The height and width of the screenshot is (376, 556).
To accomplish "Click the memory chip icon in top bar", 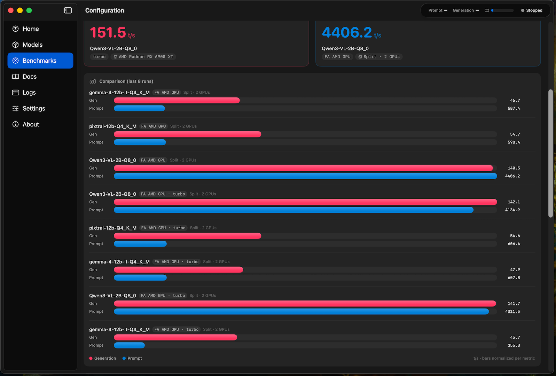I will [x=487, y=10].
